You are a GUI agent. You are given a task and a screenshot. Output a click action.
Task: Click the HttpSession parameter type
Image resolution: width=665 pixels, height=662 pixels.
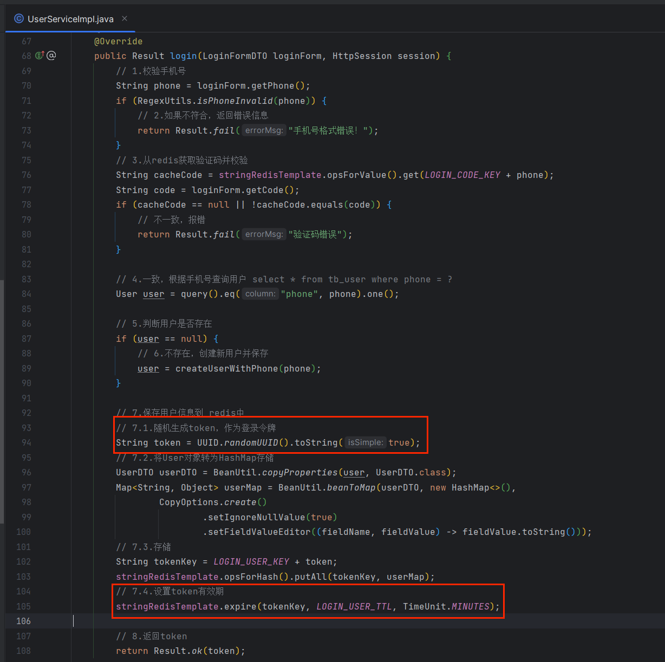[x=362, y=56]
